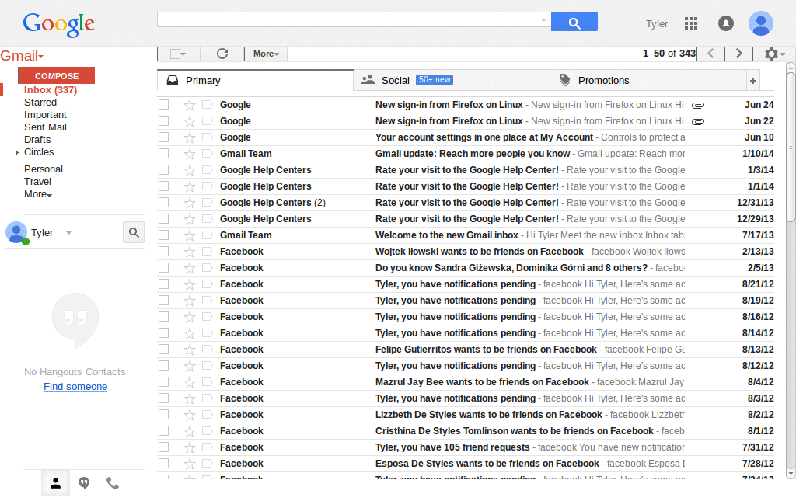This screenshot has height=501, width=796.
Task: Open the Travel label
Action: point(37,182)
